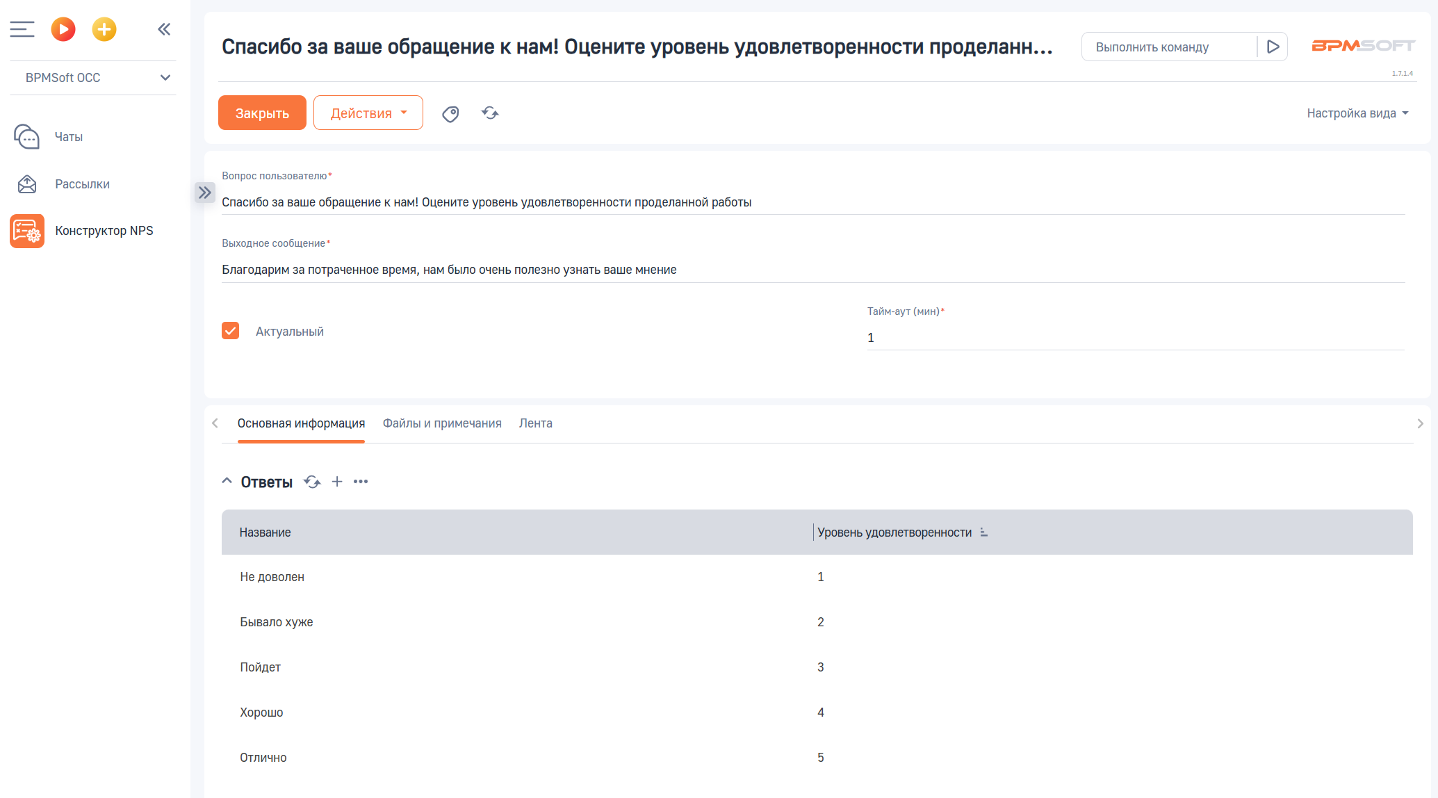Refresh the Ответы detail list
The width and height of the screenshot is (1438, 798).
(x=312, y=482)
